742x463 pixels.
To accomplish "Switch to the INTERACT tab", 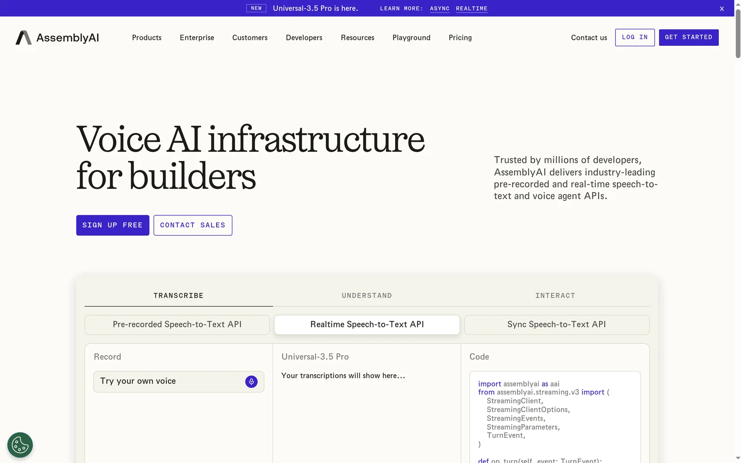I will coord(555,295).
